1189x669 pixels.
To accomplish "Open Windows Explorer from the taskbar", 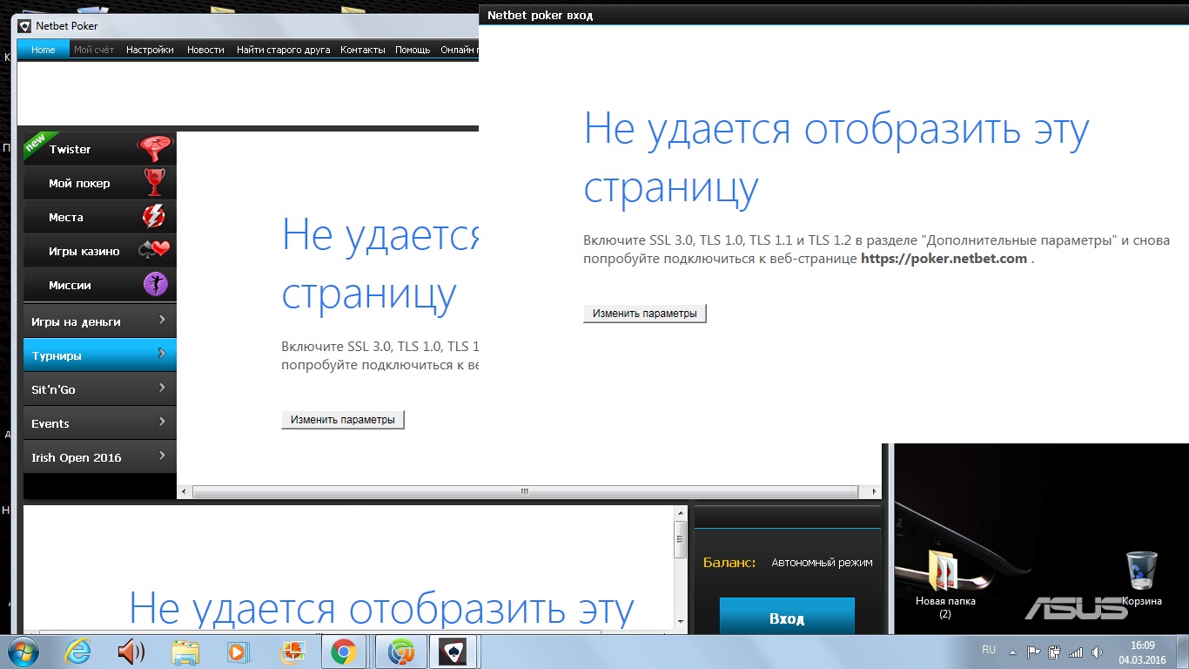I will [185, 652].
